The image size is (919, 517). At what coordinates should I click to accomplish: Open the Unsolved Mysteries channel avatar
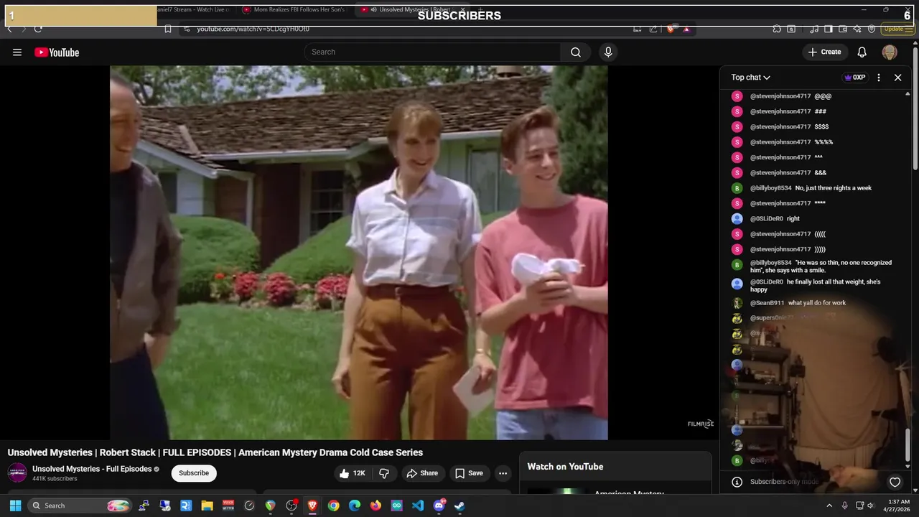coord(17,472)
